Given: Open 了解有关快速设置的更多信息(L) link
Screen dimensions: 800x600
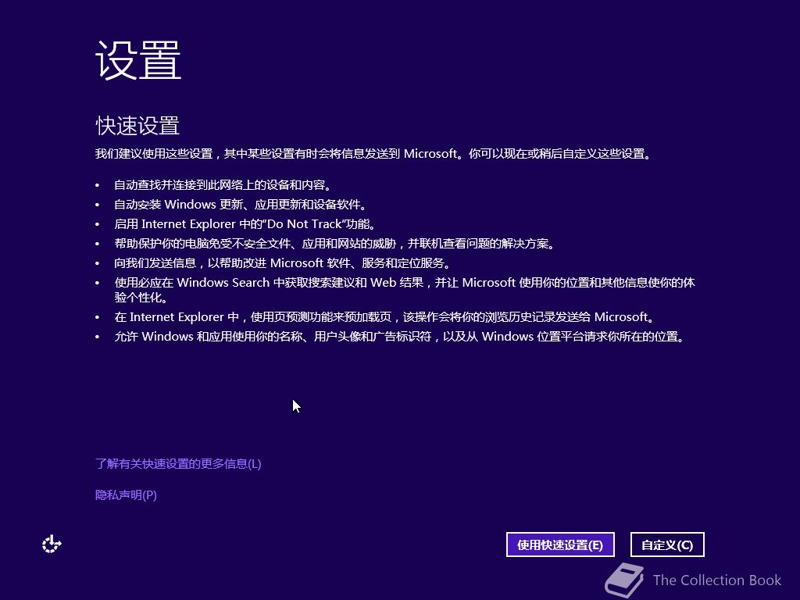Looking at the screenshot, I should pyautogui.click(x=178, y=464).
